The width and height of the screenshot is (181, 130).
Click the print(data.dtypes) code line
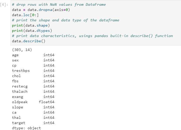32,31
